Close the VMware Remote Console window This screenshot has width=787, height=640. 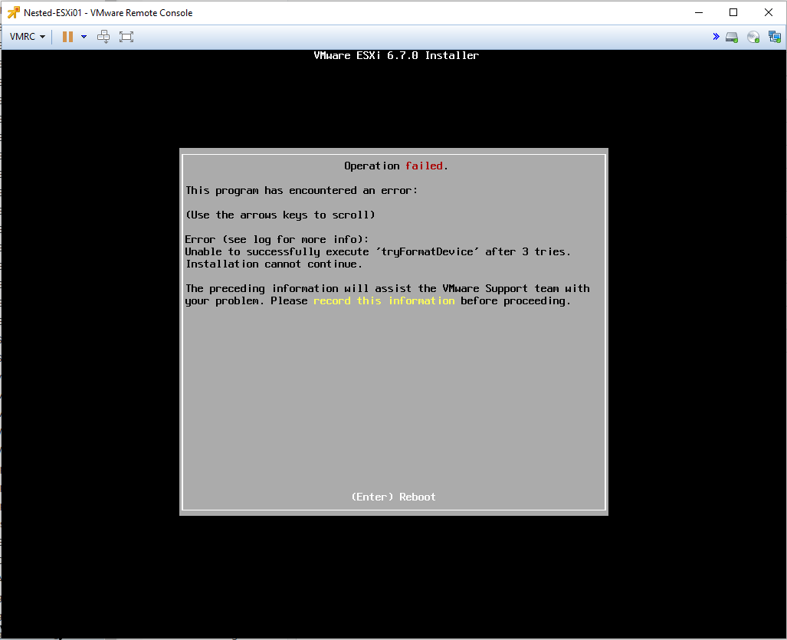coord(769,12)
